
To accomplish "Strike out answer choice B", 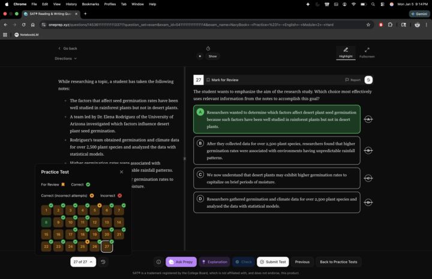I will point(368,151).
